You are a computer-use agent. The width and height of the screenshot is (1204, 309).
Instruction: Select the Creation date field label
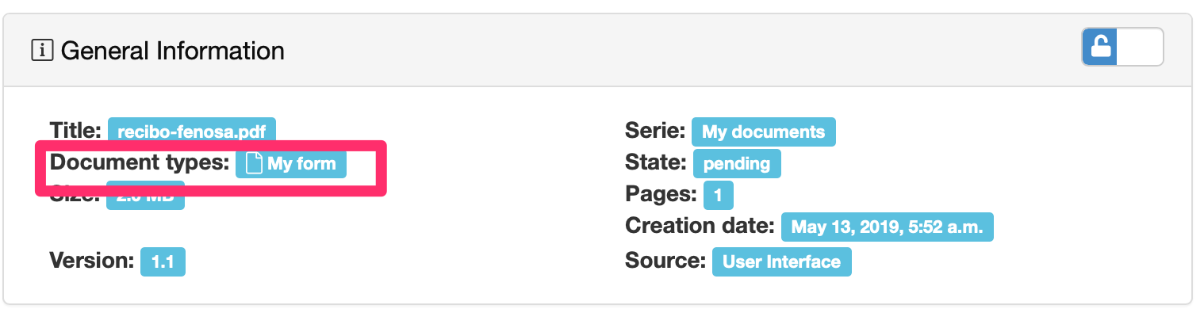700,226
